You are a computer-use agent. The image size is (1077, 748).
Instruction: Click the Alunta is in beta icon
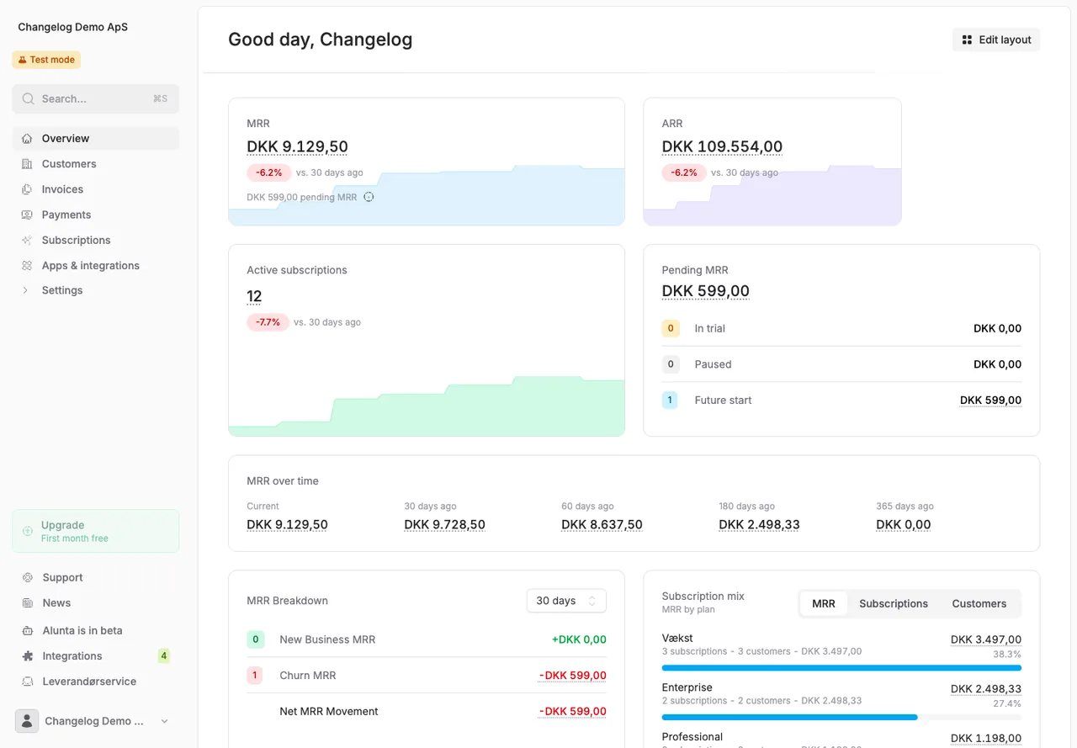tap(28, 630)
